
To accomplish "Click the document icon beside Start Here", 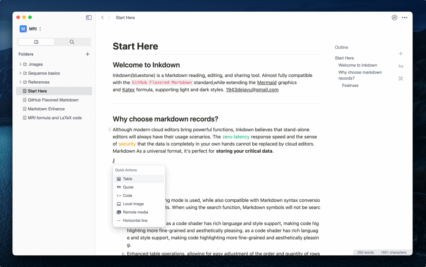I will (24, 91).
